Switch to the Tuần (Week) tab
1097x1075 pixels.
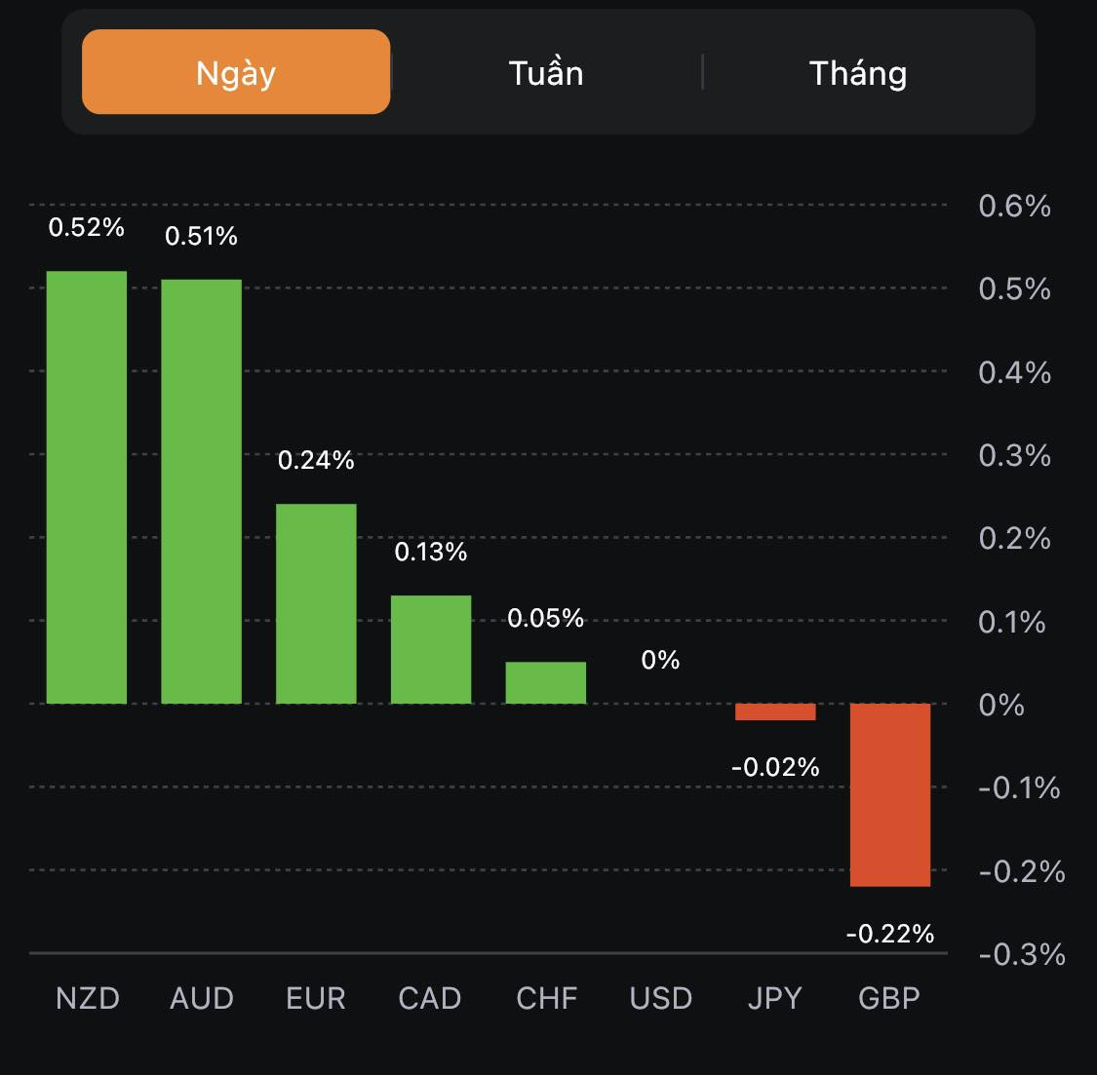(x=546, y=73)
